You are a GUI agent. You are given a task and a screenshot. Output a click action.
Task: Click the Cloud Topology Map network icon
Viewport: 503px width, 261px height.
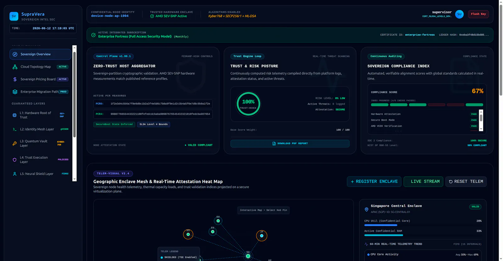pos(15,67)
